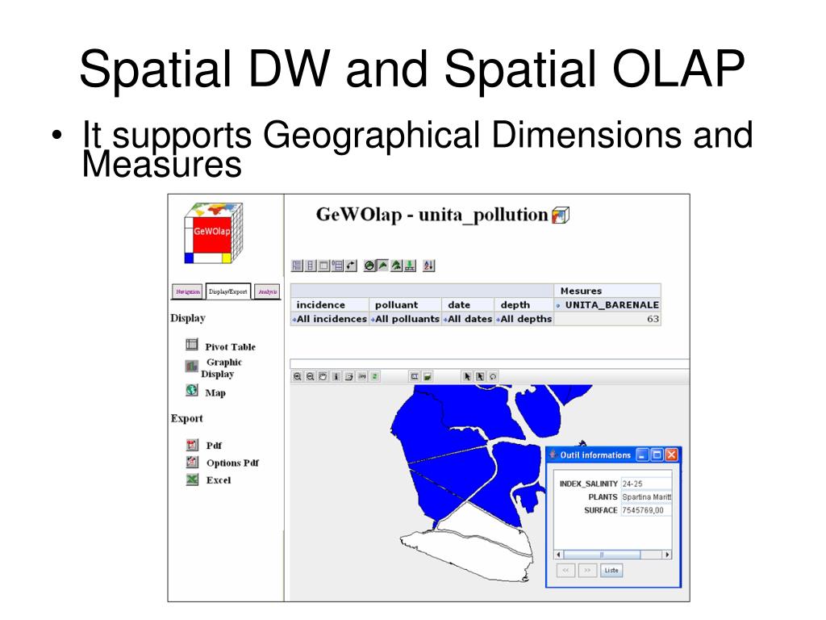Close the Outil informations window
The image size is (826, 620).
(671, 455)
